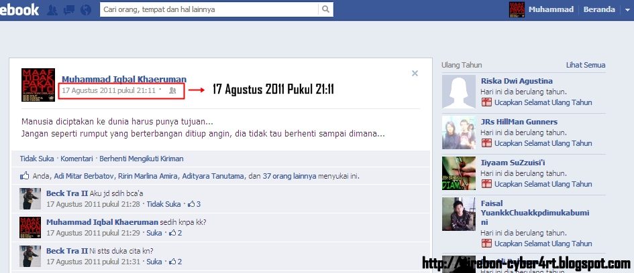Click the post audience friends icon

click(172, 91)
